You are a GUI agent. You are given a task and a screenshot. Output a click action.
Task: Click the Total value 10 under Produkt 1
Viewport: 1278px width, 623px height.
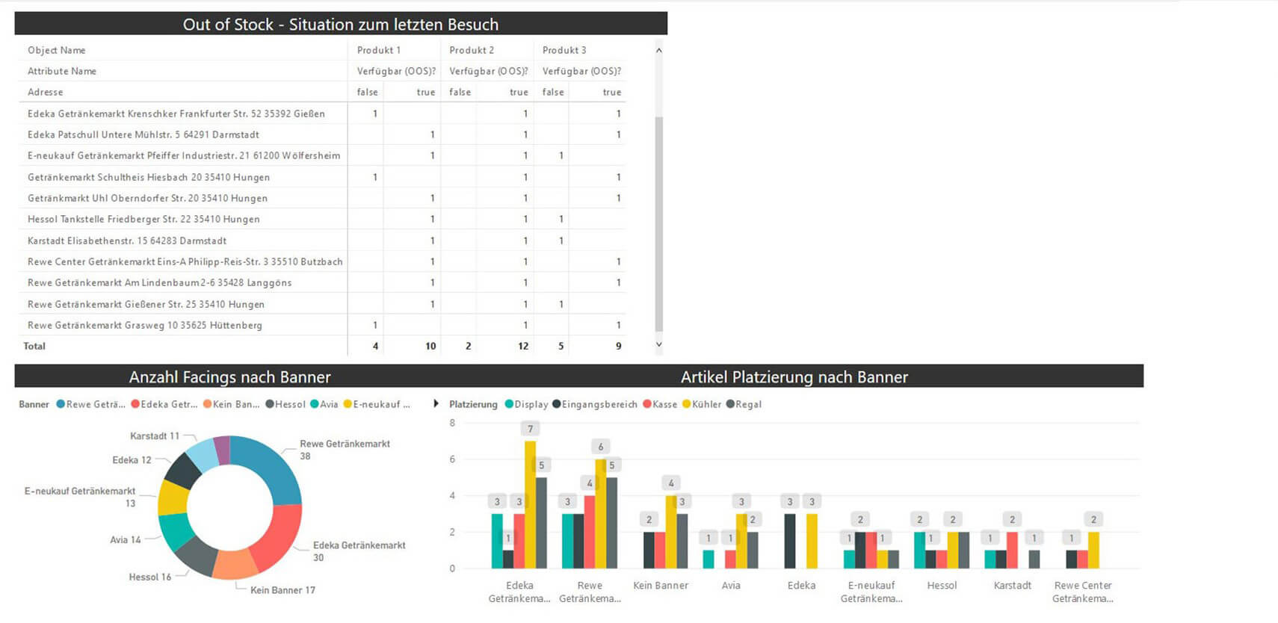click(430, 346)
